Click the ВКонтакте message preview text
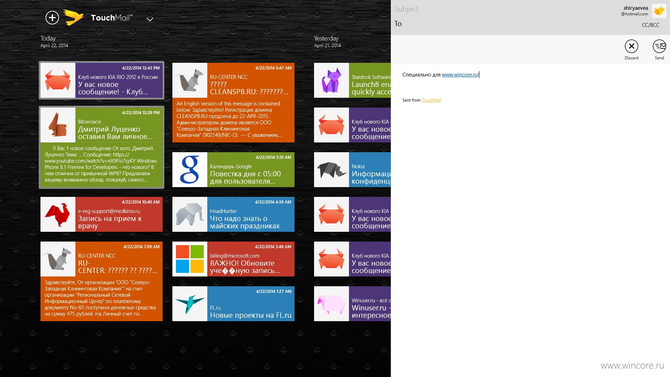 pyautogui.click(x=102, y=164)
